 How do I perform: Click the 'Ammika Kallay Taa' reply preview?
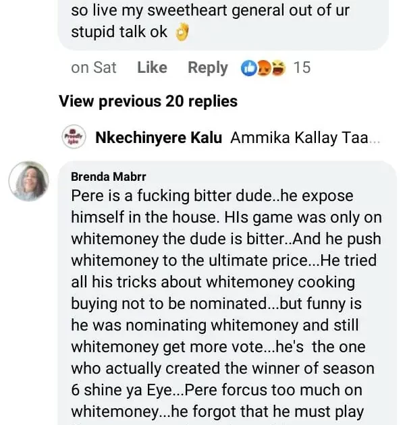tap(300, 138)
